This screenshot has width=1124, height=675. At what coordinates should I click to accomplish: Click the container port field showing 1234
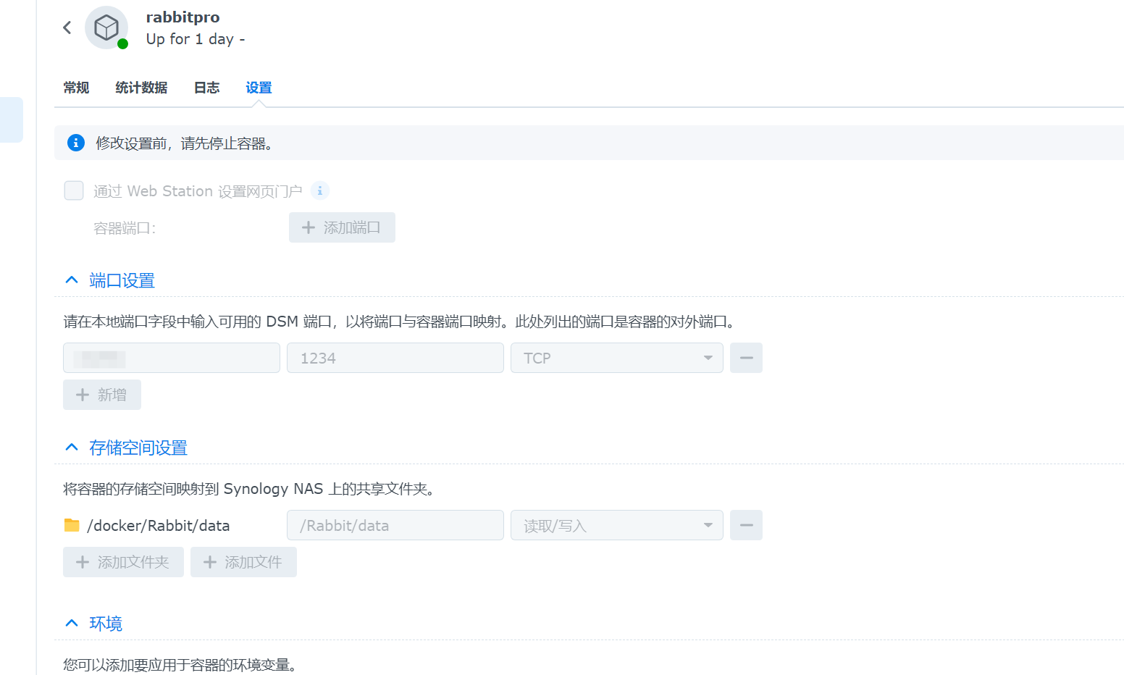(x=395, y=358)
